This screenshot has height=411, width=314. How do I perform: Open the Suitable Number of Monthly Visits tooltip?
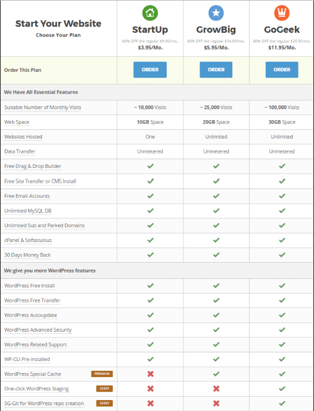tap(43, 107)
